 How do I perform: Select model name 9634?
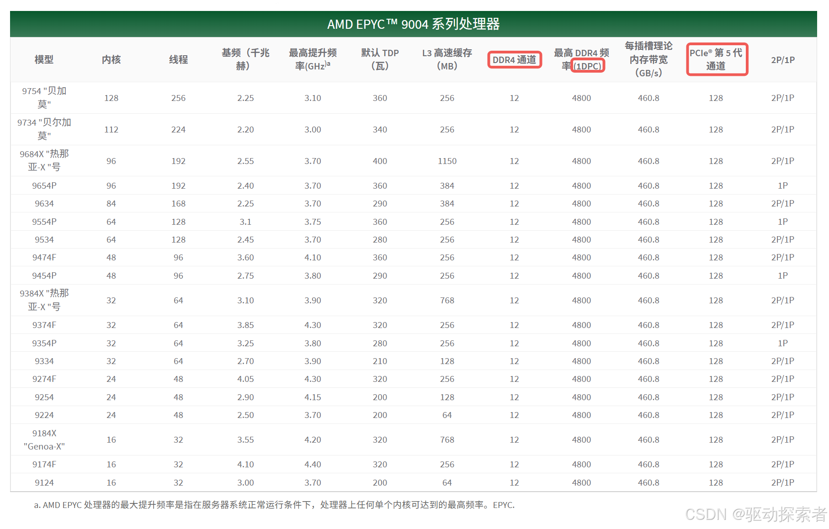tap(44, 203)
